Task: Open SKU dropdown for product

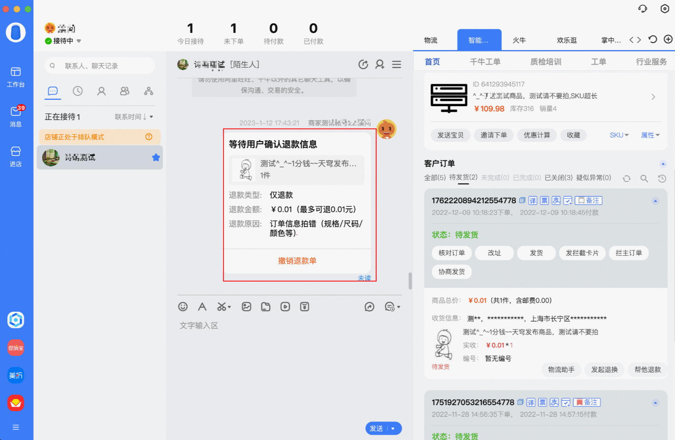Action: 619,135
